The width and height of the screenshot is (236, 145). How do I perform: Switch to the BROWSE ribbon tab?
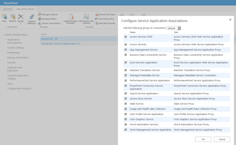(8, 9)
